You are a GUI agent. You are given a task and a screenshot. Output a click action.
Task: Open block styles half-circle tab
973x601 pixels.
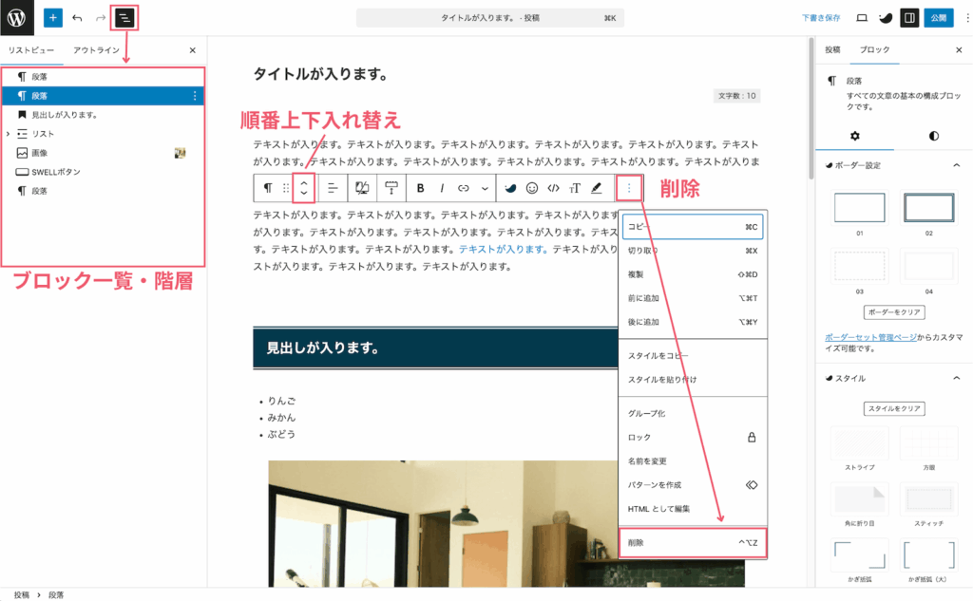coord(933,136)
